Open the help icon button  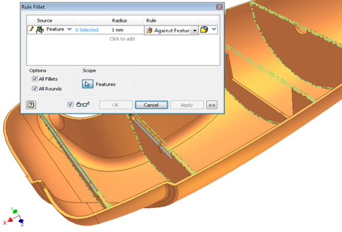(31, 105)
